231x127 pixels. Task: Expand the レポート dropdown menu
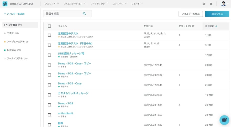coord(137,4)
